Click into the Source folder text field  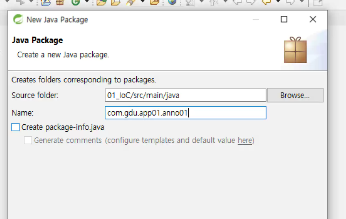(186, 95)
